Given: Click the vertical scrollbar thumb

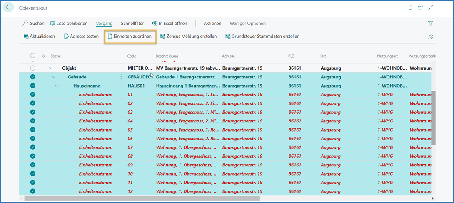Looking at the screenshot, I should 433,118.
